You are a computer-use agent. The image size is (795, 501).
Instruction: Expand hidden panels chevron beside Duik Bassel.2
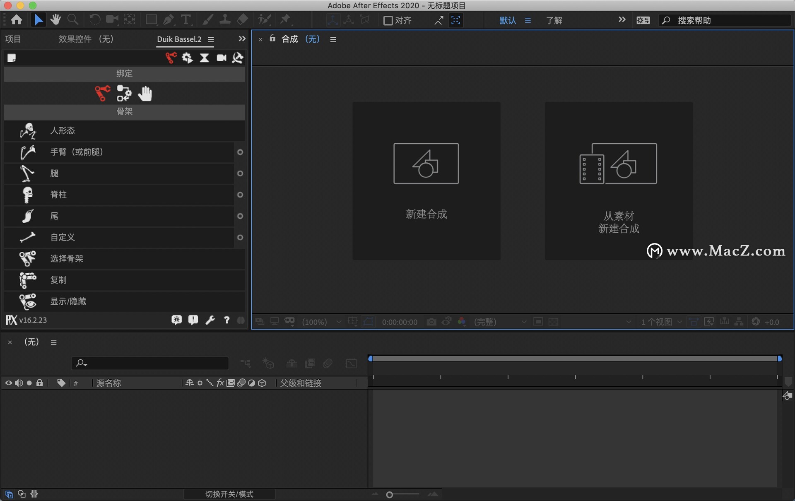pos(242,39)
